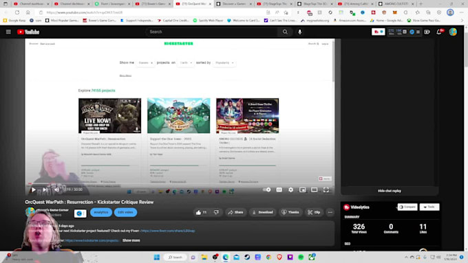Open a new browser tab
Image resolution: width=468 pixels, height=263 pixels.
click(421, 4)
